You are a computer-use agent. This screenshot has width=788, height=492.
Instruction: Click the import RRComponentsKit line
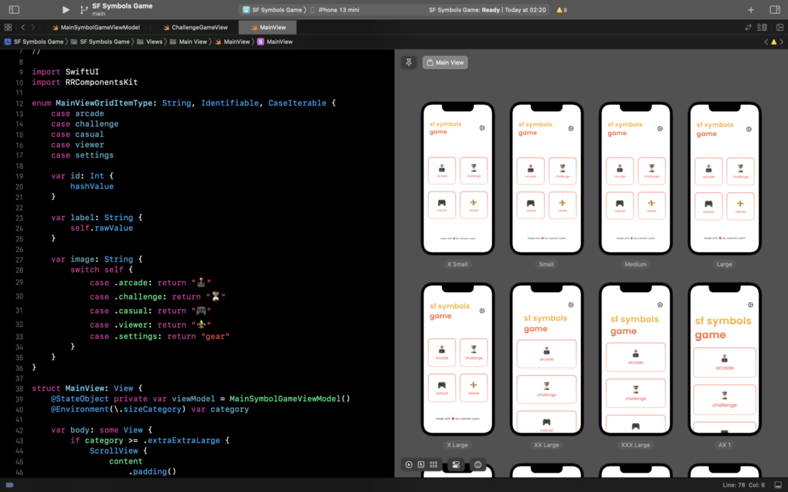click(85, 82)
